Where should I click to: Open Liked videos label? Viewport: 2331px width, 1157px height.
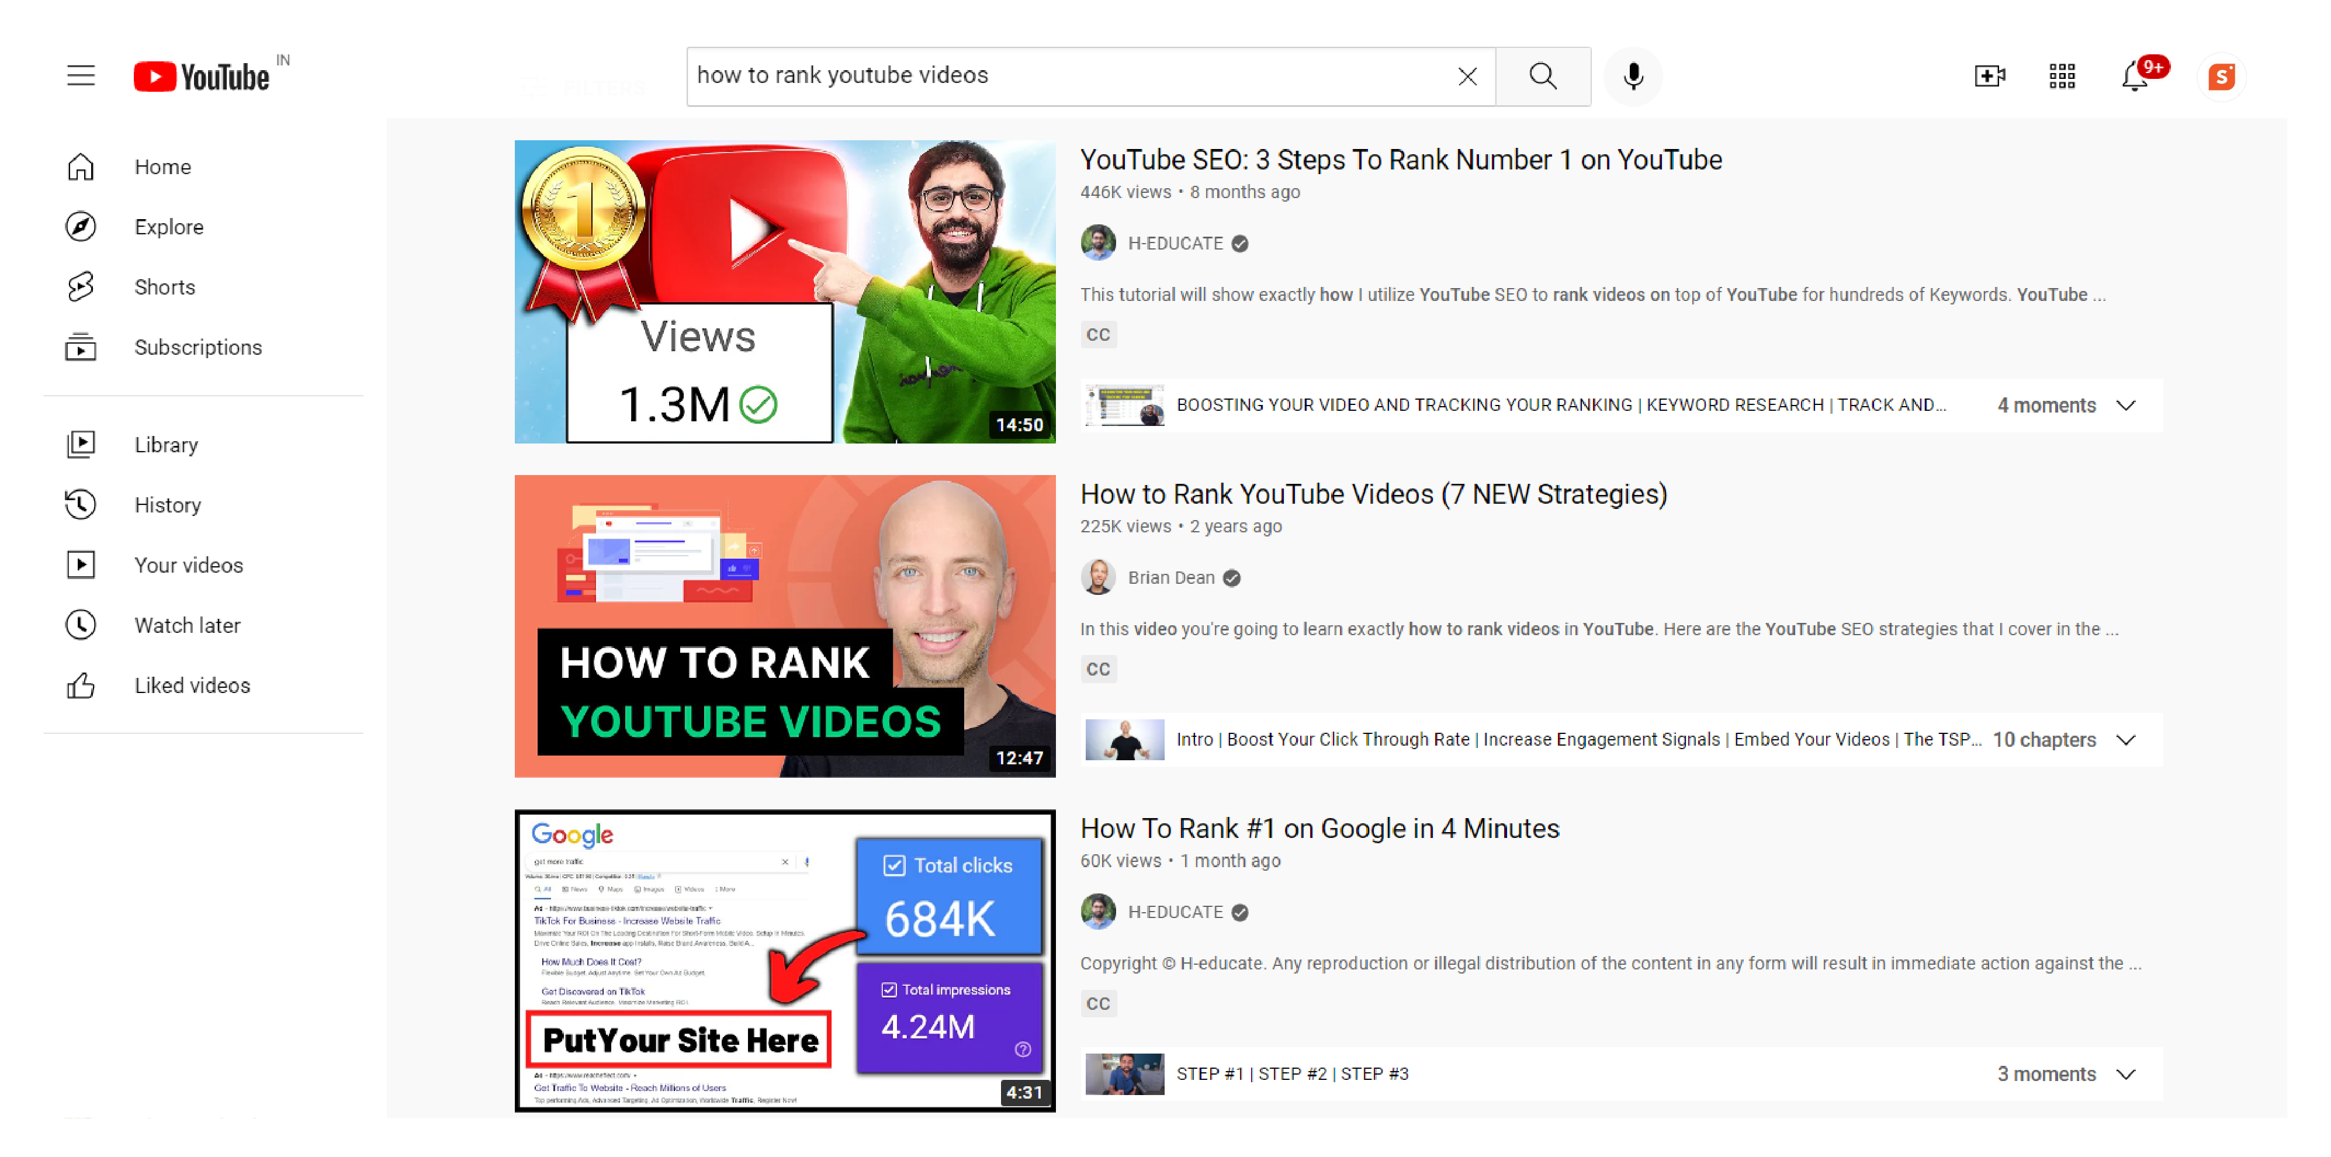(x=192, y=685)
